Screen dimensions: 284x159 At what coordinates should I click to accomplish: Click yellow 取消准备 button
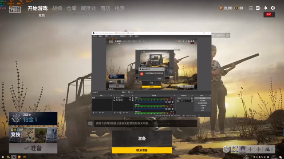click(x=142, y=150)
